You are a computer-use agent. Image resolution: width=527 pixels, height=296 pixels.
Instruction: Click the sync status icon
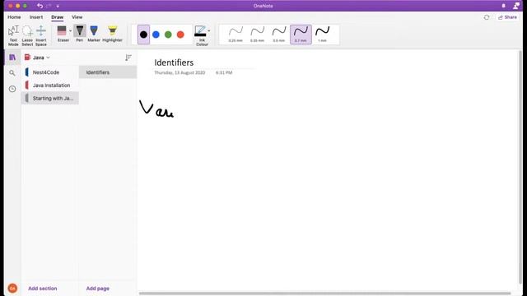487,17
